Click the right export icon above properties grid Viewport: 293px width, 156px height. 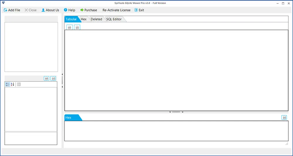coord(53,78)
